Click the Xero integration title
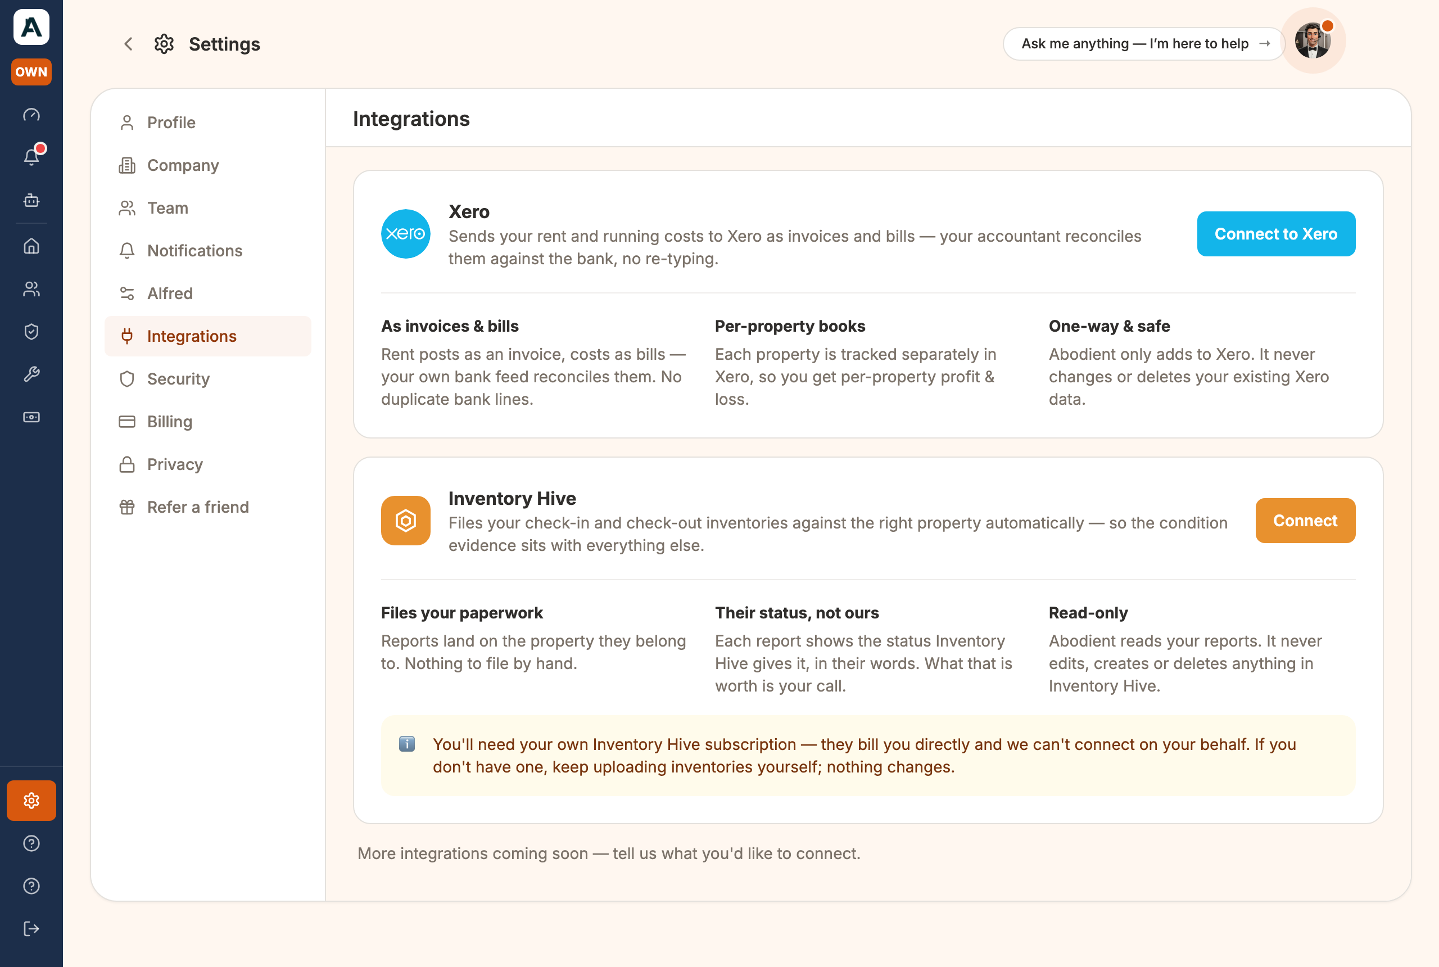1439x967 pixels. click(x=469, y=211)
